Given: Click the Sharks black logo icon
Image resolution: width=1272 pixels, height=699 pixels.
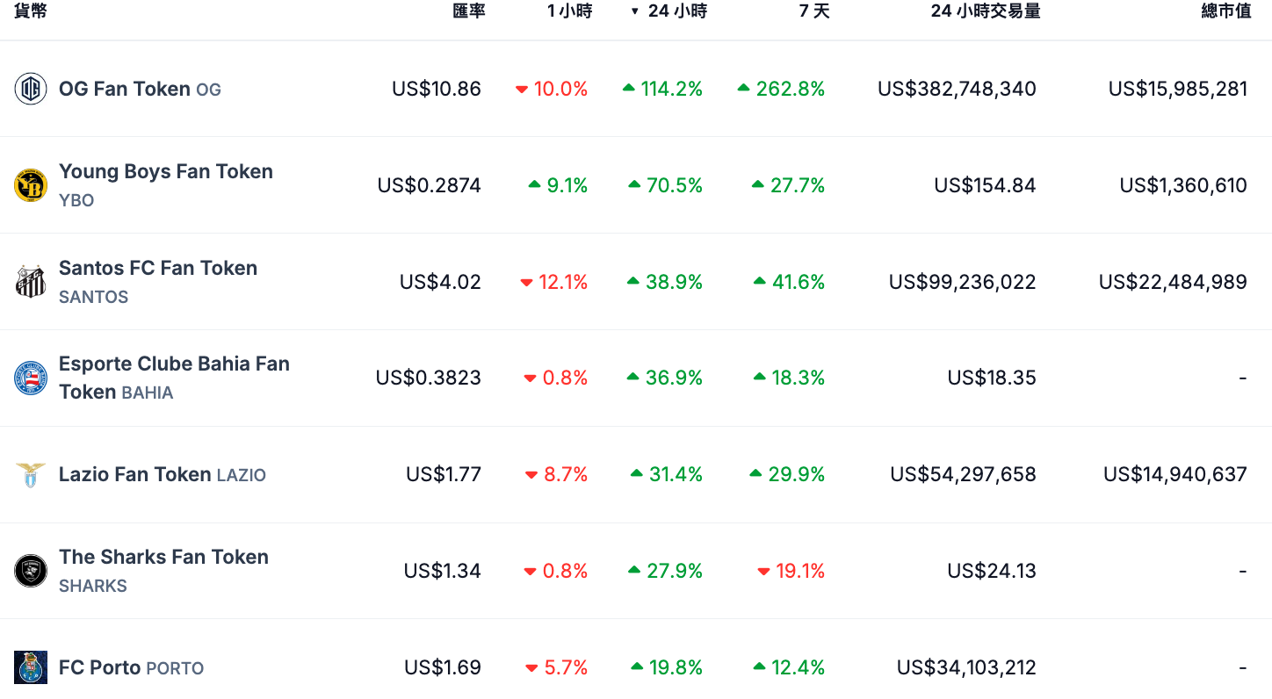Looking at the screenshot, I should click(x=31, y=571).
